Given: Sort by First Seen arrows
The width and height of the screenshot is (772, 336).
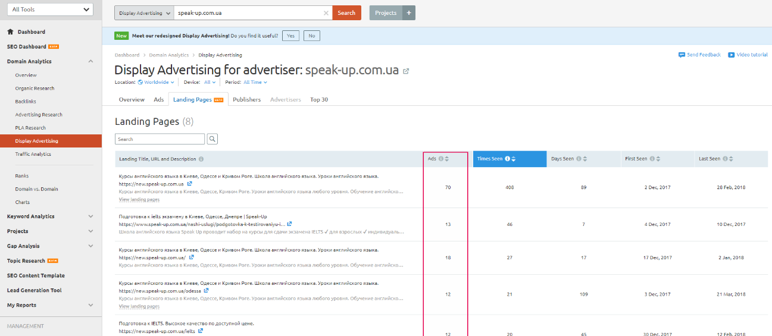Looking at the screenshot, I should (x=659, y=159).
